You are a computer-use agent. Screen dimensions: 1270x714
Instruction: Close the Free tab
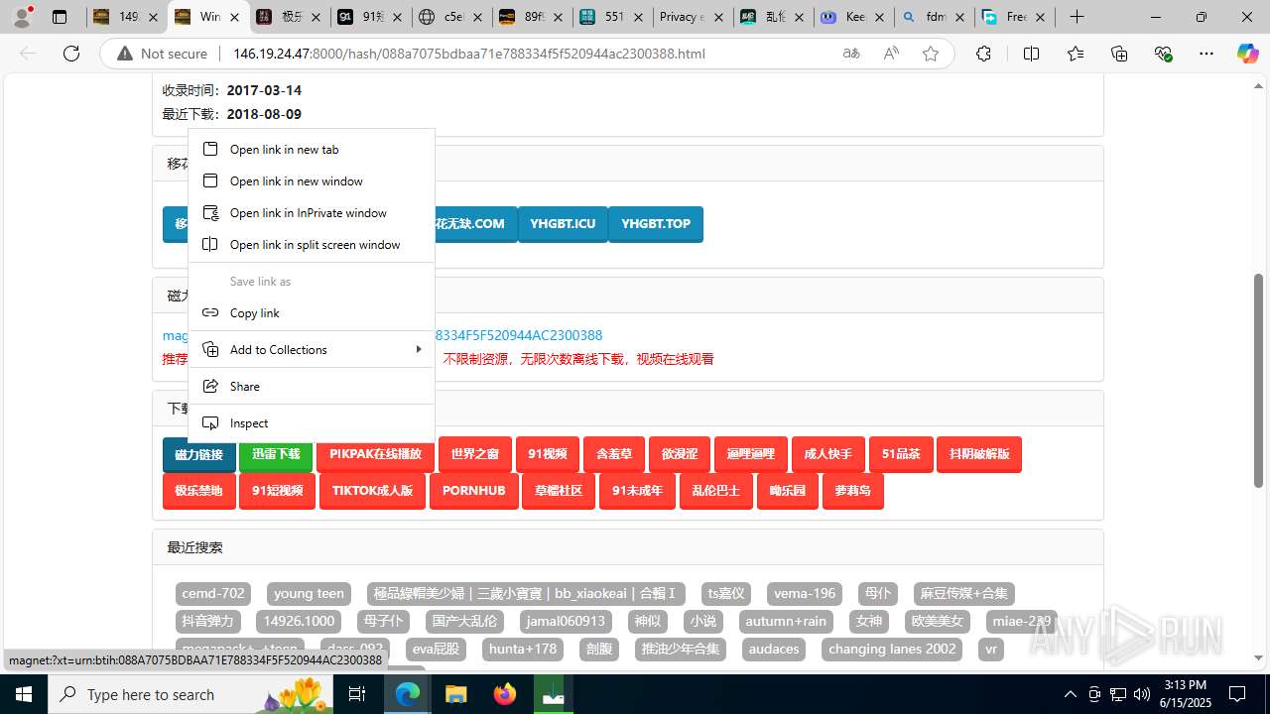1040,17
